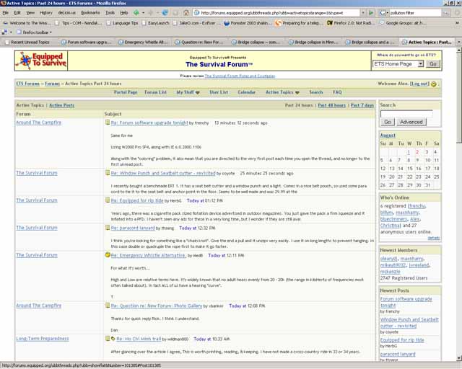Viewport: 462px width, 369px height.
Task: Switch to the 'Emergency Whistle Alt...' tab
Action: coord(143,43)
